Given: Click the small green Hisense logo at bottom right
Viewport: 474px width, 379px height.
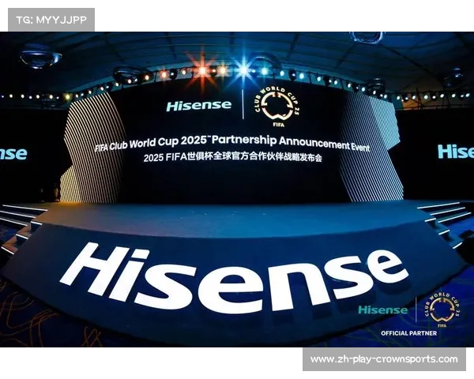Looking at the screenshot, I should [382, 310].
